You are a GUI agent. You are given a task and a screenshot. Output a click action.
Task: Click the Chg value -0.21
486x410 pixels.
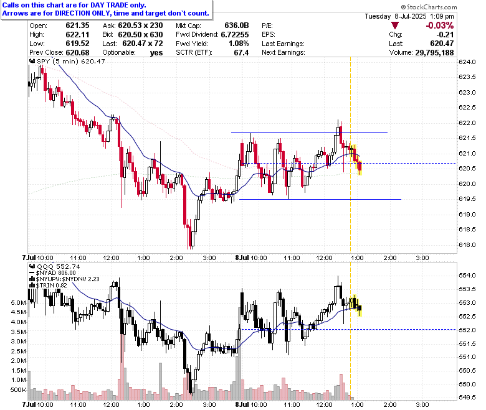tap(445, 34)
